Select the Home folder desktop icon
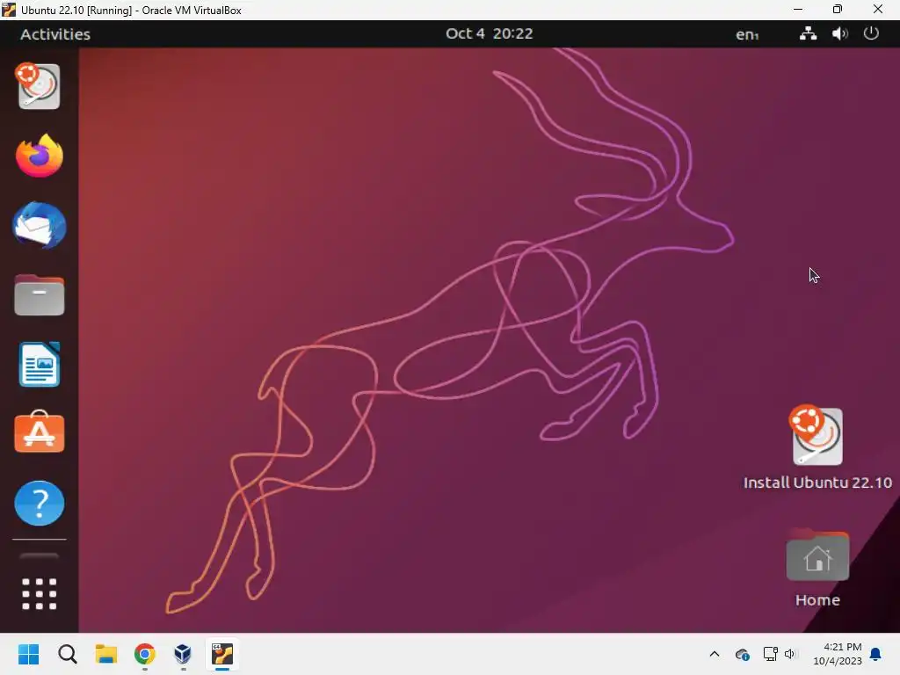The height and width of the screenshot is (675, 900). [817, 556]
